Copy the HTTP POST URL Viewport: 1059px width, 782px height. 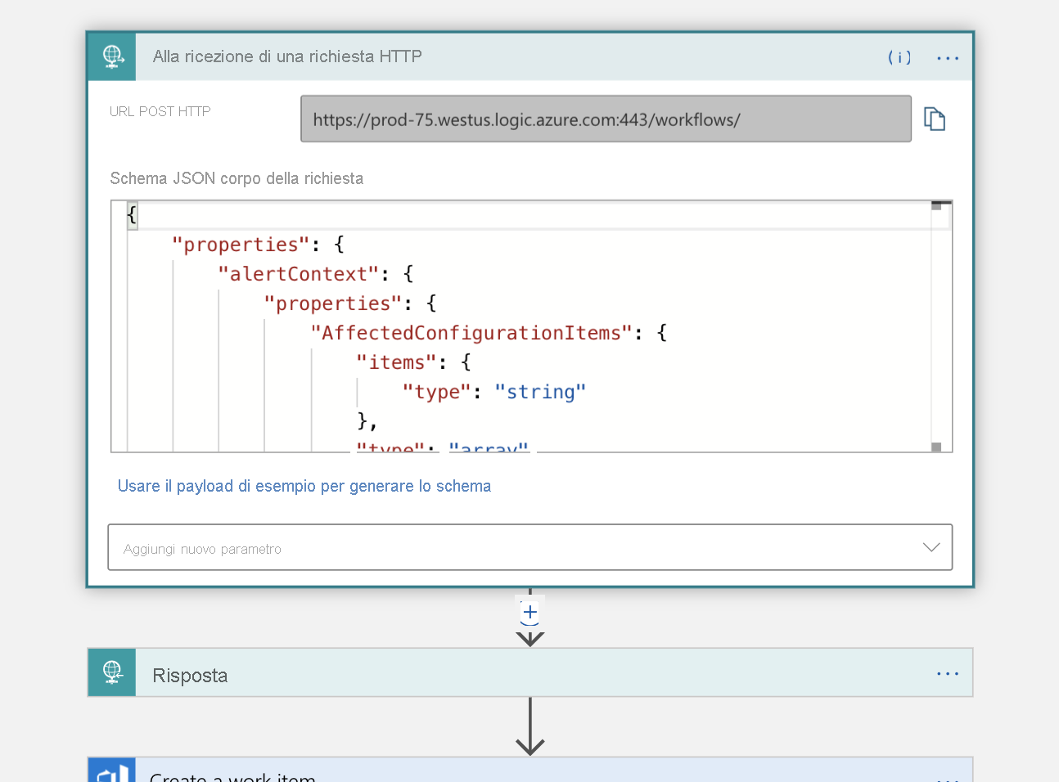(x=935, y=119)
